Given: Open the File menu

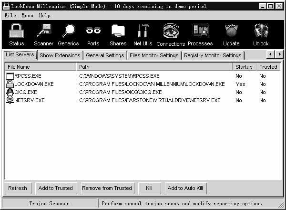Looking at the screenshot, I should pos(10,16).
